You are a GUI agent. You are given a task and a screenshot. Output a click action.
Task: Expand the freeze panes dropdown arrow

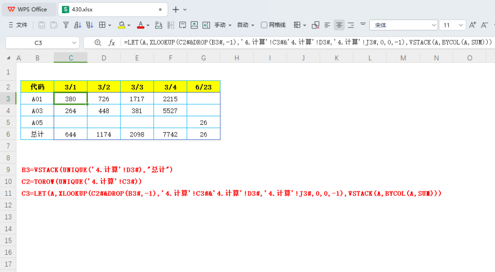point(305,25)
